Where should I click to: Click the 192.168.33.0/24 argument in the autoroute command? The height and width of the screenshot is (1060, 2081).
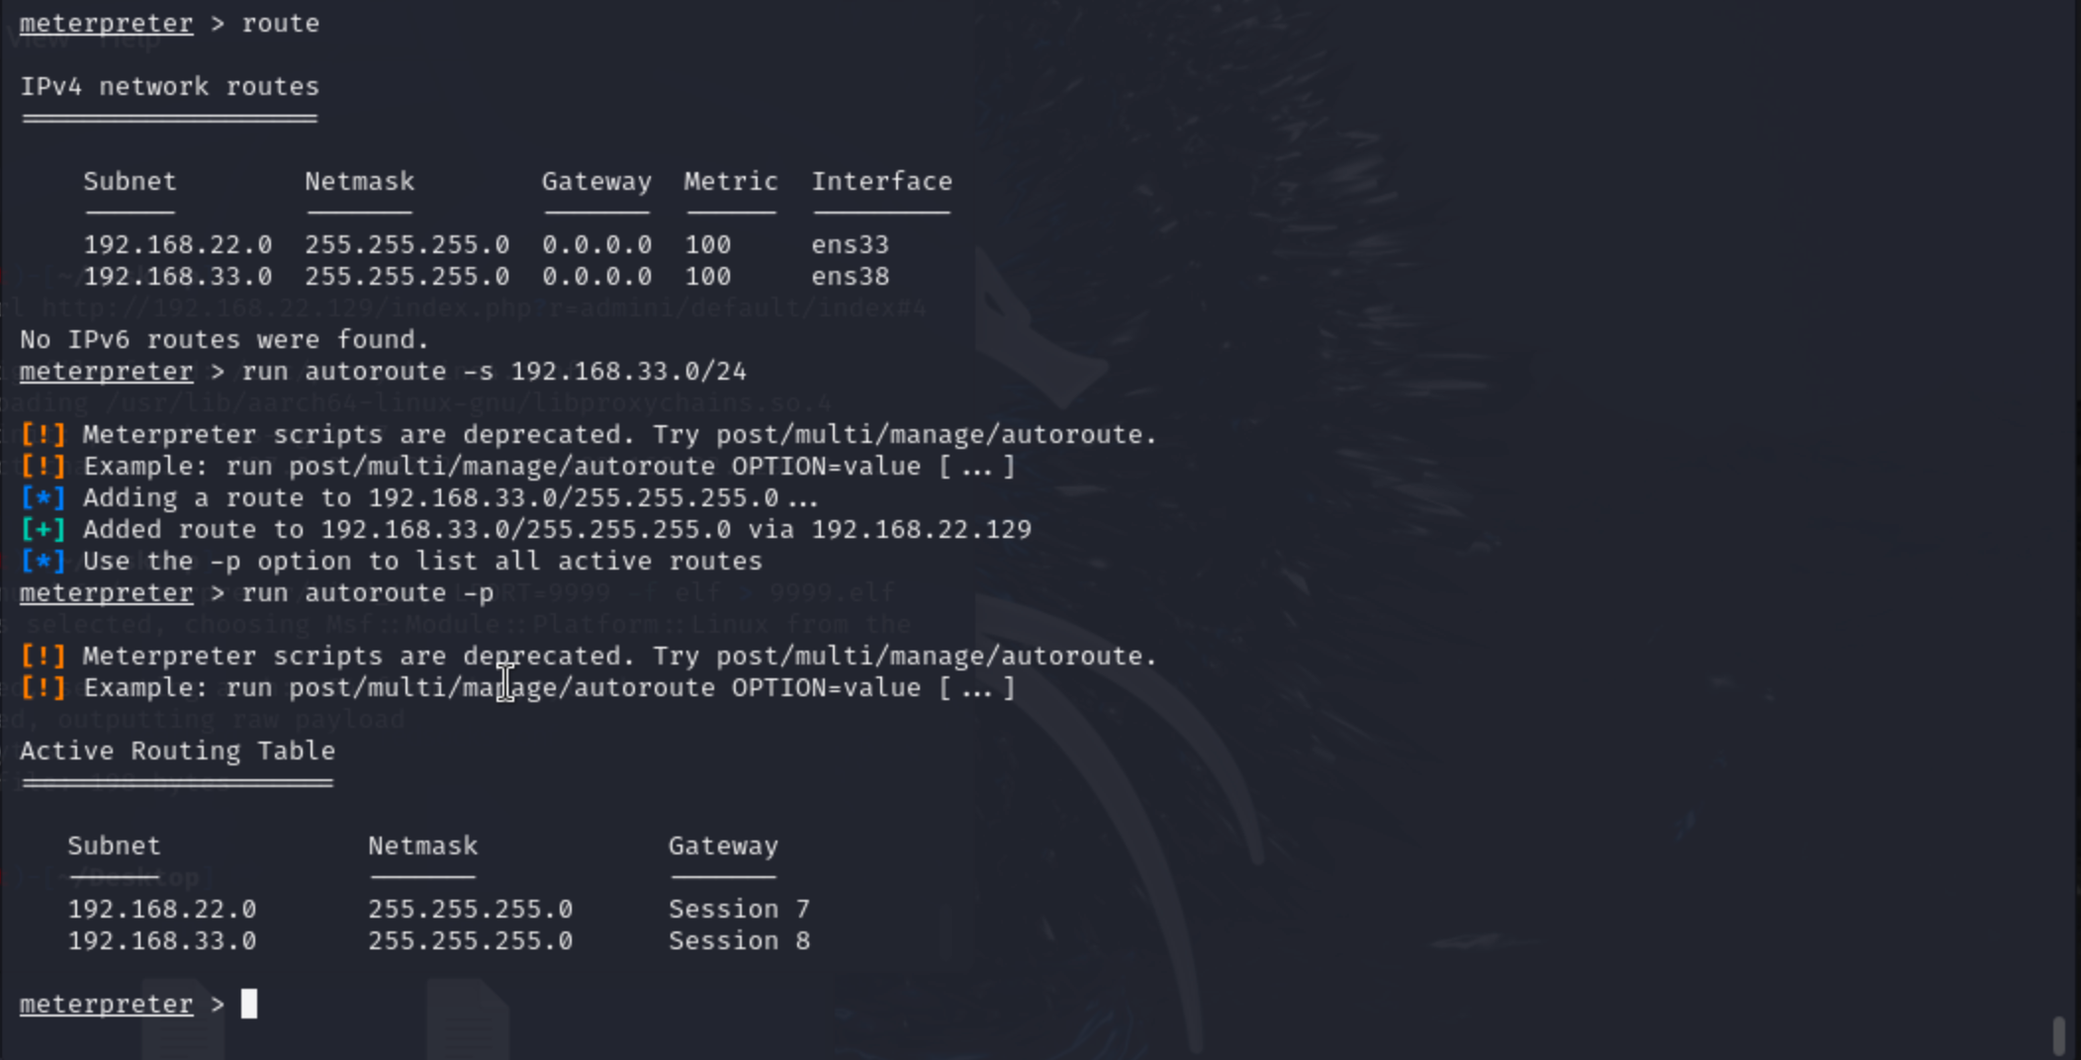(x=628, y=371)
